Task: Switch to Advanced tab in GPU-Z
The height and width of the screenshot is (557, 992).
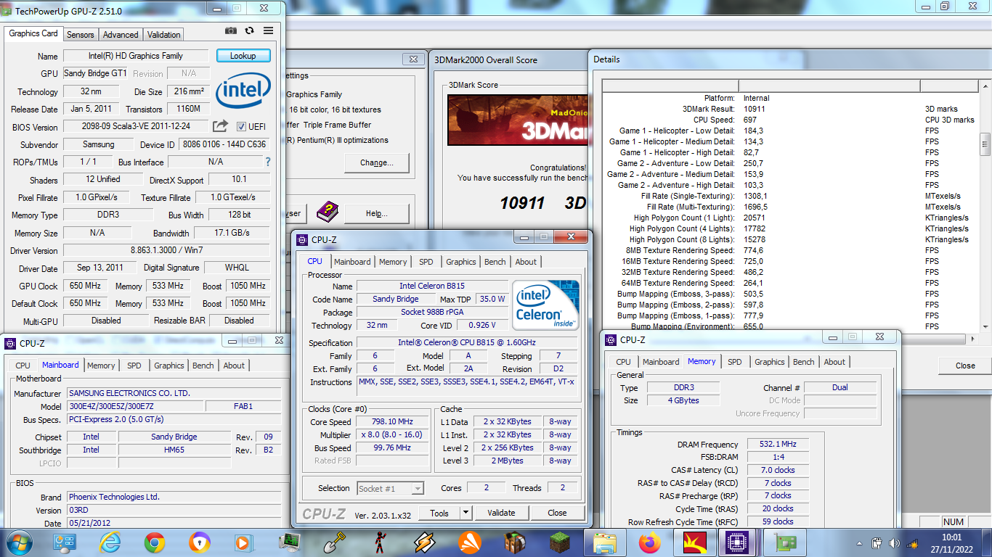Action: [121, 35]
